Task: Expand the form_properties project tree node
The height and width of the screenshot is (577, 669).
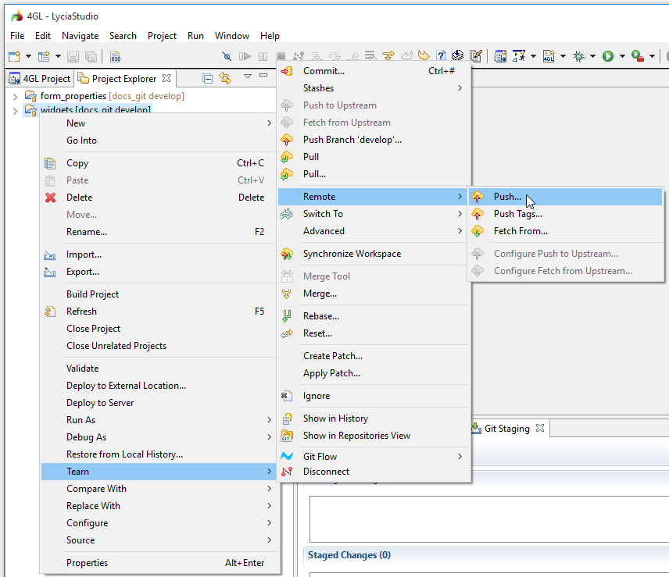Action: [15, 96]
